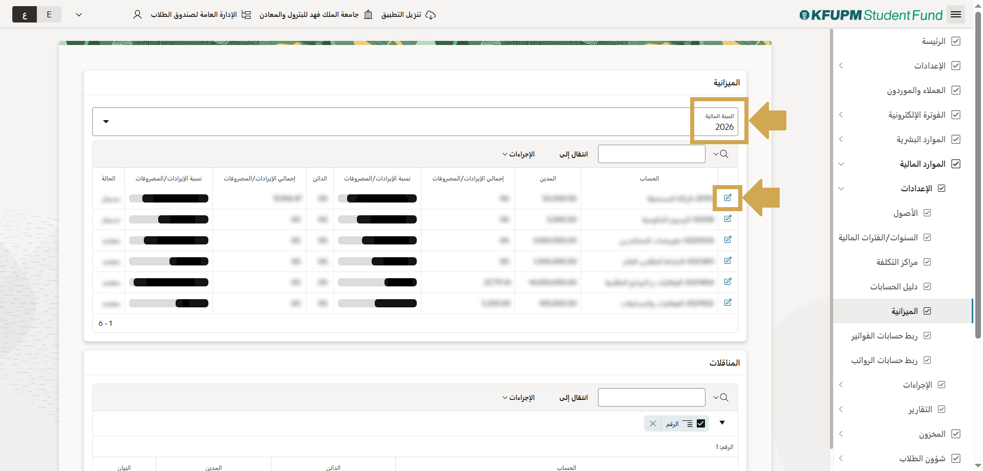Sort by الحساب column header in الميزانية table
The image size is (983, 471).
click(x=649, y=178)
